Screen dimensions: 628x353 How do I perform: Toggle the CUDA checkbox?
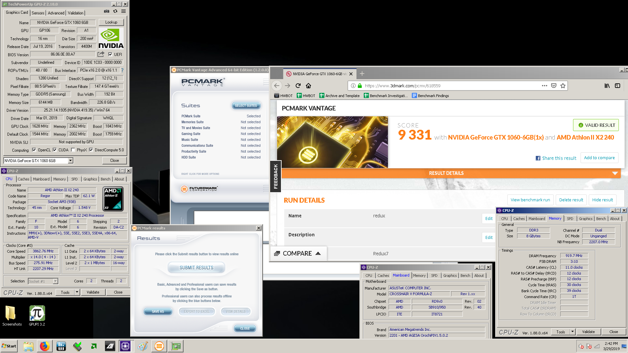click(x=55, y=150)
